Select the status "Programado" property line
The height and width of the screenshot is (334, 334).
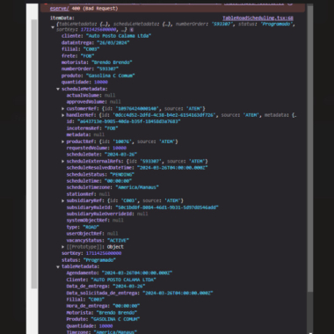tap(89, 260)
